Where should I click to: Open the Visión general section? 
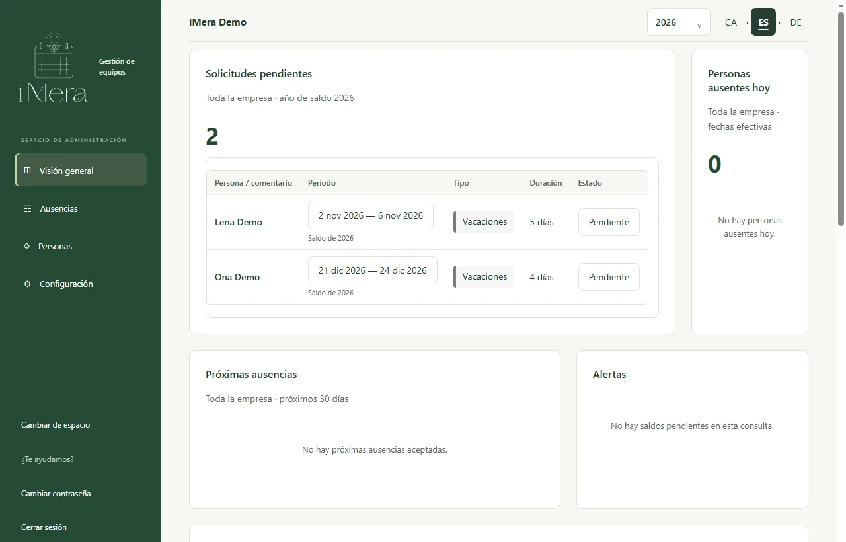click(x=81, y=170)
